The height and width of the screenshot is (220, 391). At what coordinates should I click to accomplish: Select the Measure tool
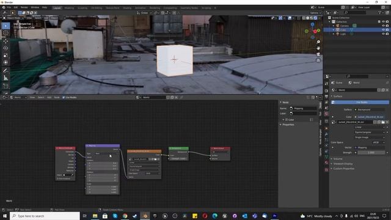pyautogui.click(x=5, y=78)
